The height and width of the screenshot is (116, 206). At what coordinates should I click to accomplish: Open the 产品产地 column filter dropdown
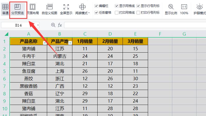70,43
